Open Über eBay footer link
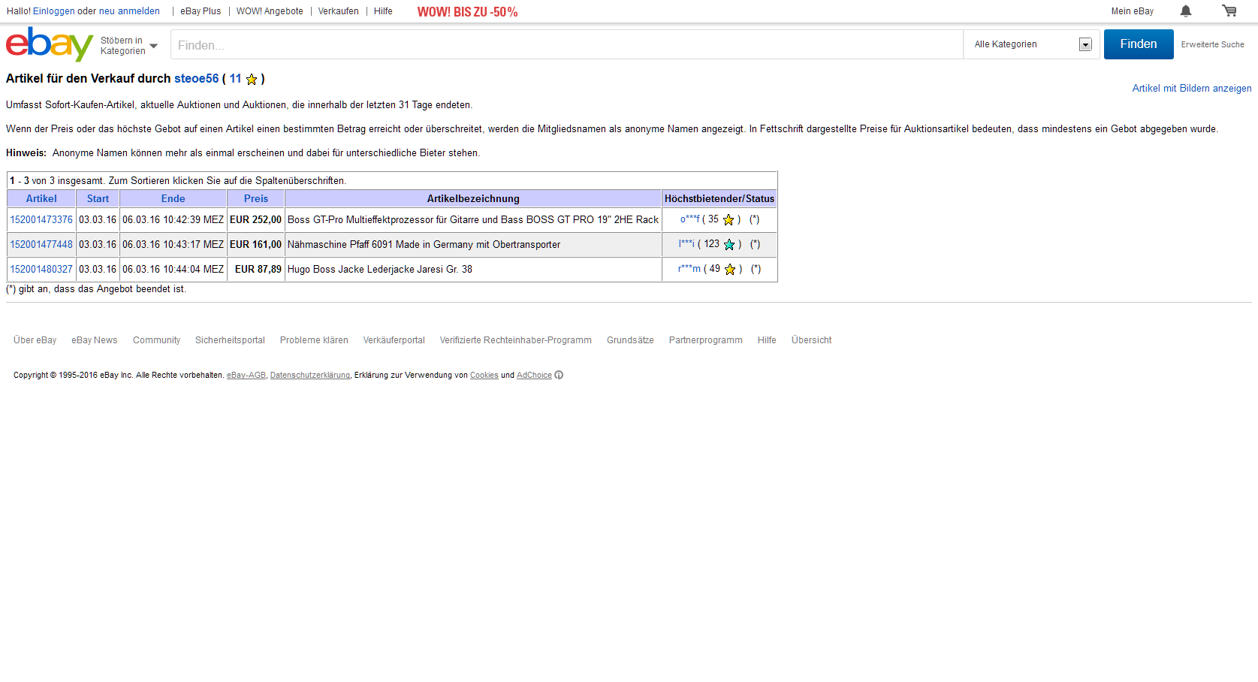This screenshot has width=1258, height=682. click(x=35, y=340)
